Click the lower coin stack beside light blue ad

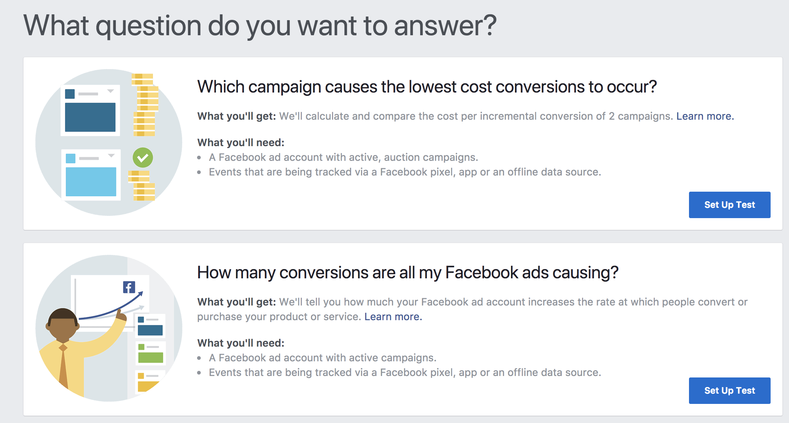coord(142,185)
